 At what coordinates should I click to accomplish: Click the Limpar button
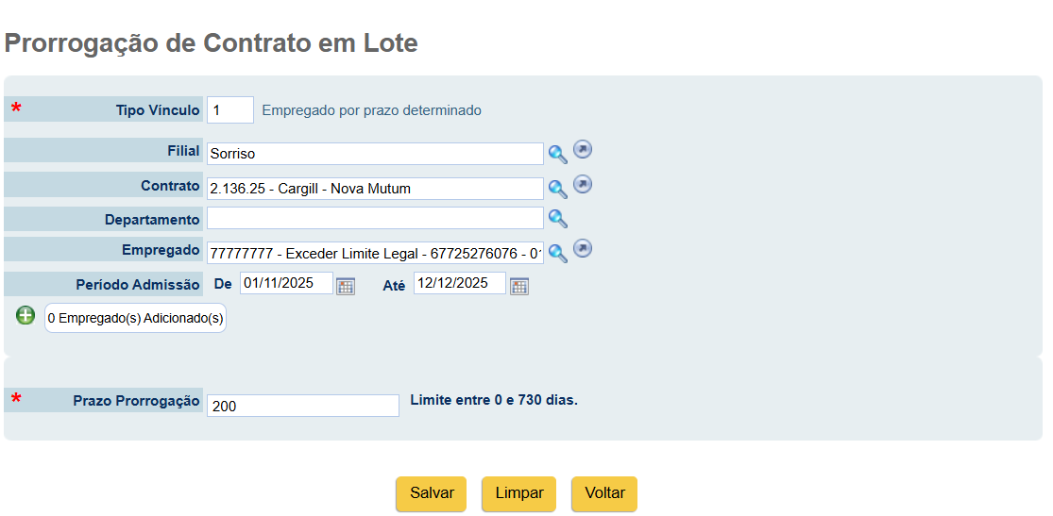pos(519,493)
